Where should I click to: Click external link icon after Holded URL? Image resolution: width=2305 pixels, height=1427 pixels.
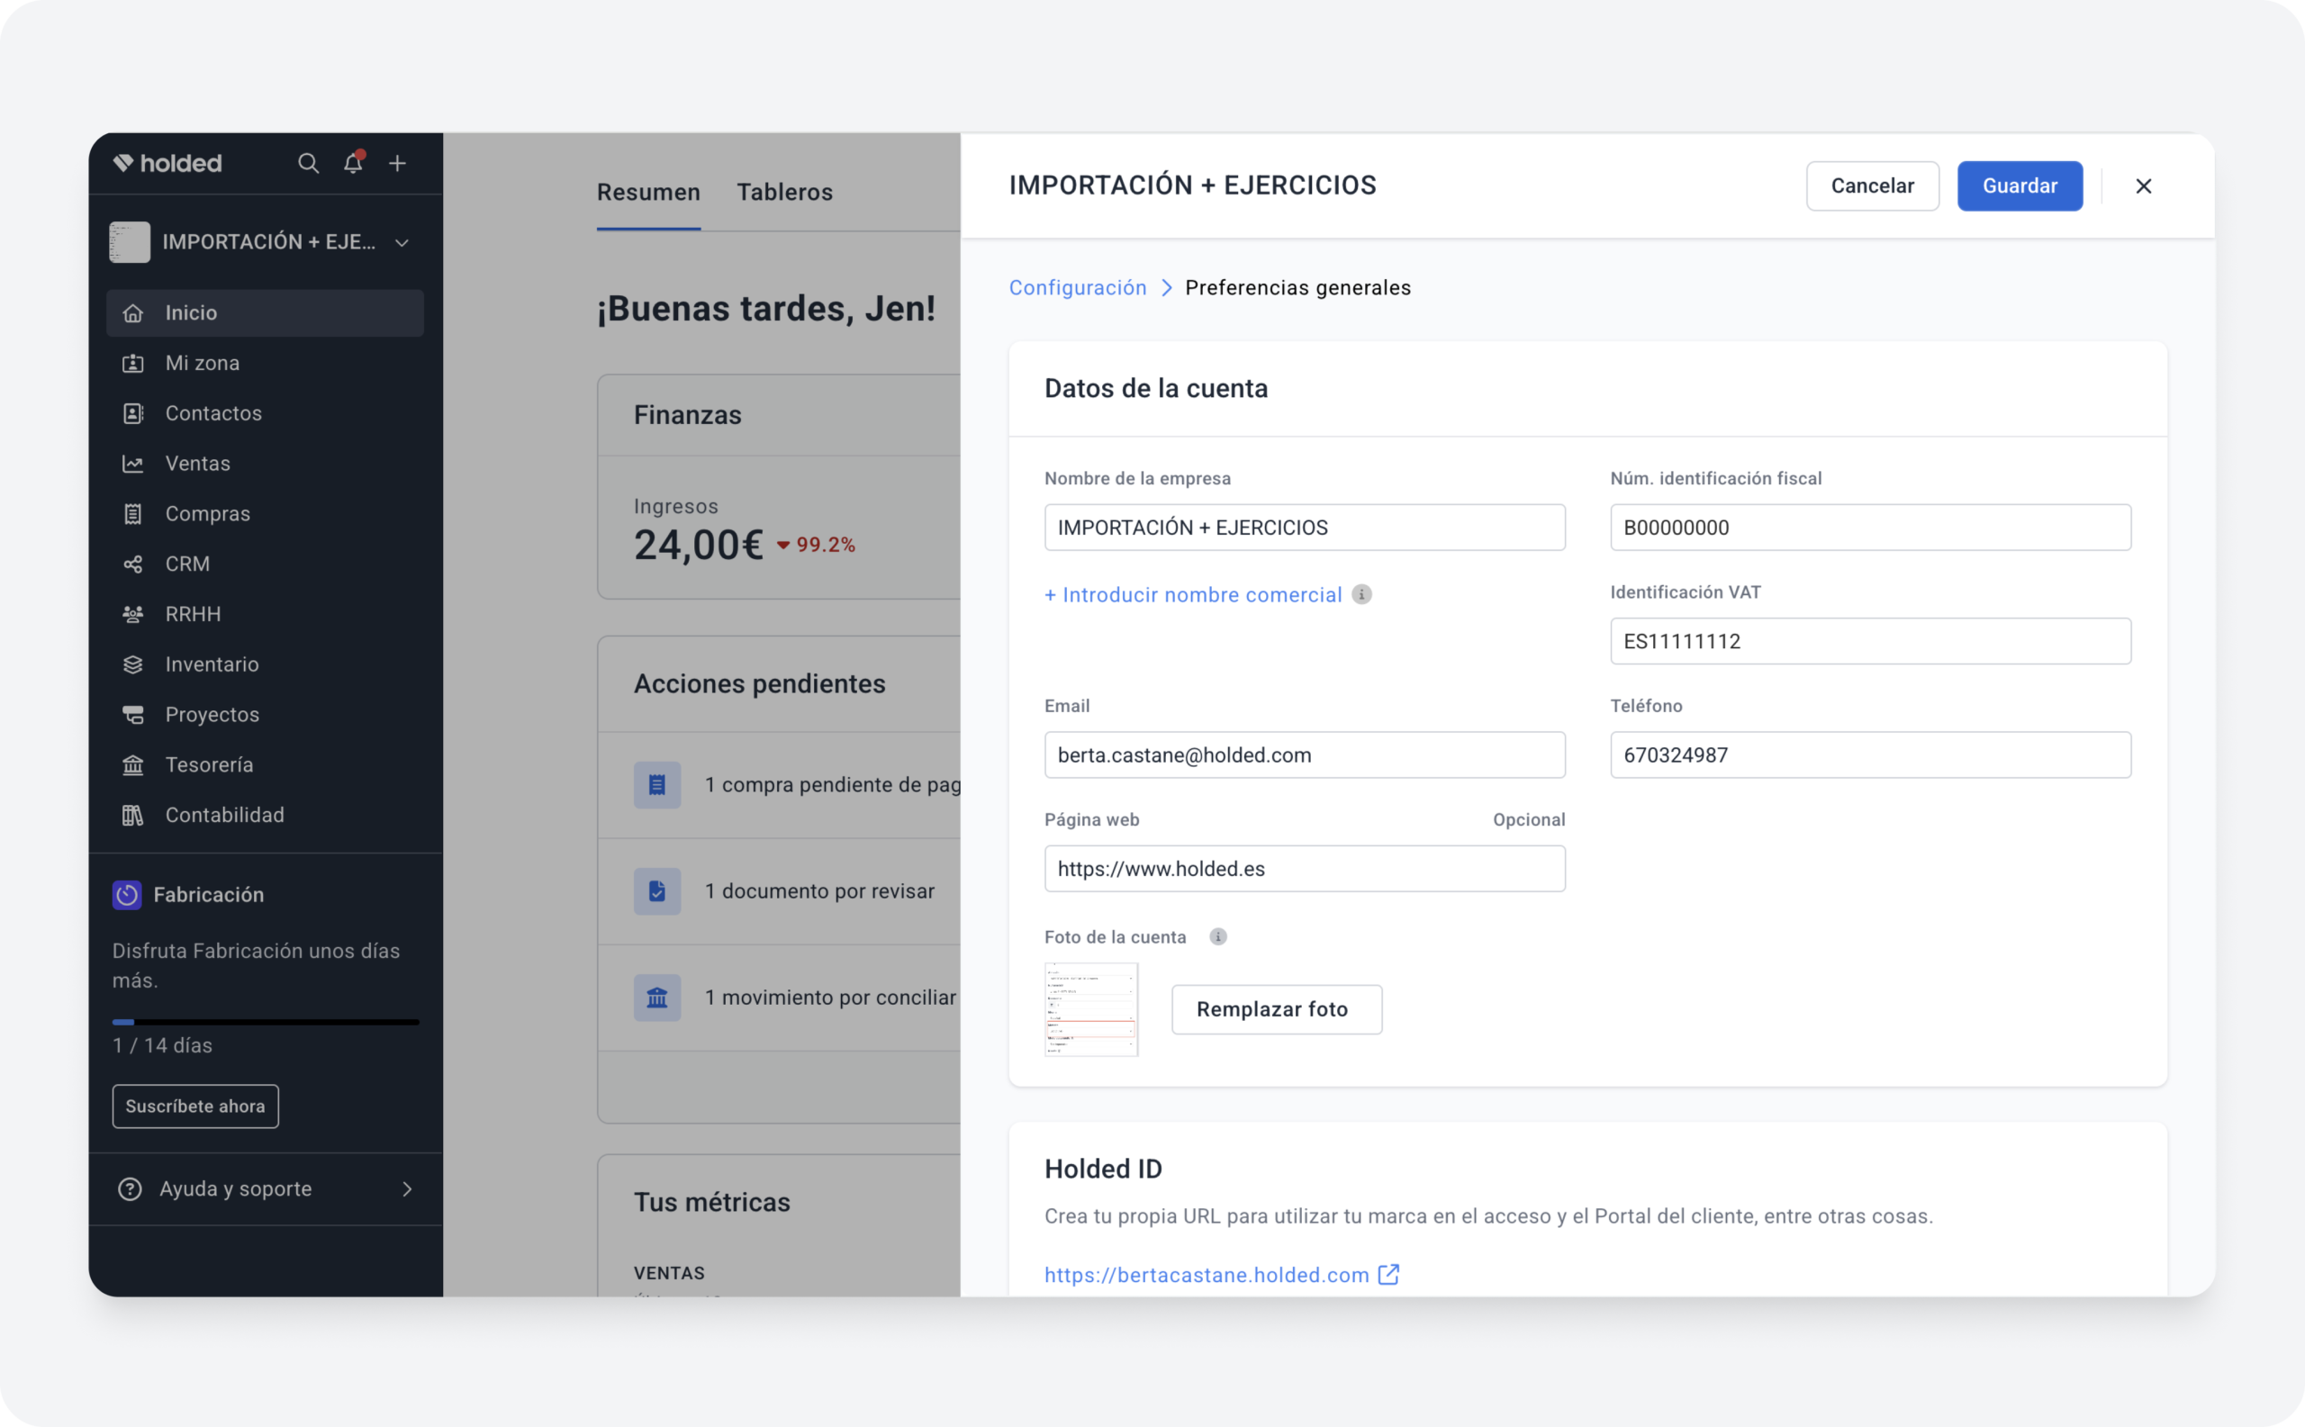(x=1388, y=1275)
